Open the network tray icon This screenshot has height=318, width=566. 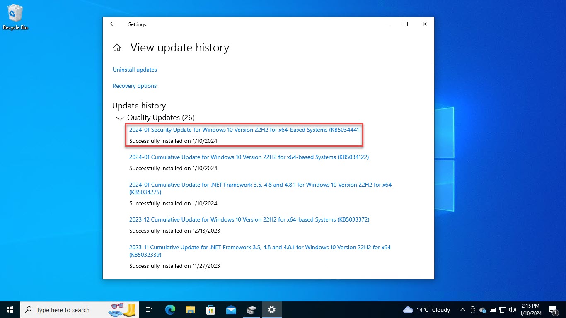pyautogui.click(x=503, y=310)
